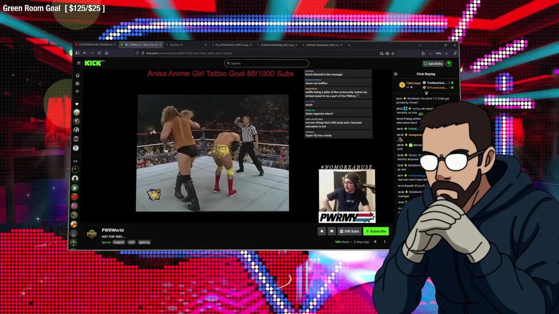The height and width of the screenshot is (314, 559).
Task: Switch to the HC_pYfvWxAAVeo JPEG image tab
Action: [x=231, y=45]
